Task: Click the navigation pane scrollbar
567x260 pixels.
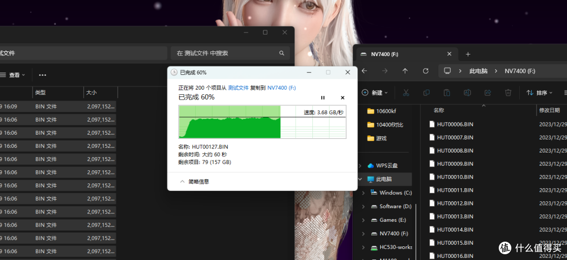Action: pyautogui.click(x=416, y=231)
